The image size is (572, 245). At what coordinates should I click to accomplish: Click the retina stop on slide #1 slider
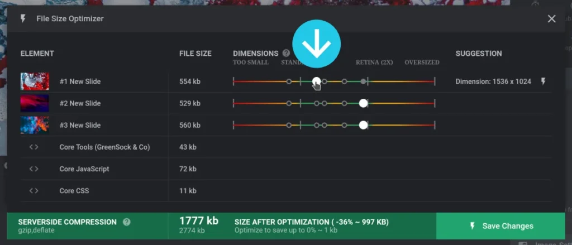(363, 81)
